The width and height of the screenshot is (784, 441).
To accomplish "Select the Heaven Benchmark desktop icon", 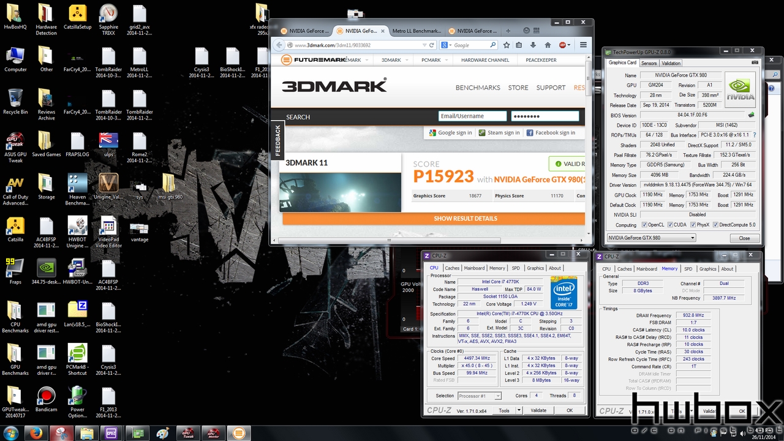I will [x=77, y=190].
